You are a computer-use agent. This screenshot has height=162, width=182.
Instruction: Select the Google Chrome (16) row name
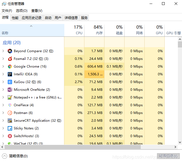pos(30,67)
